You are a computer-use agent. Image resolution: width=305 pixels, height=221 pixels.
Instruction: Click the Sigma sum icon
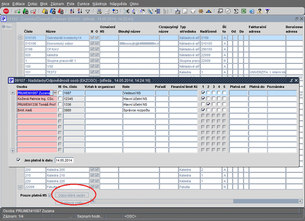click(x=236, y=11)
